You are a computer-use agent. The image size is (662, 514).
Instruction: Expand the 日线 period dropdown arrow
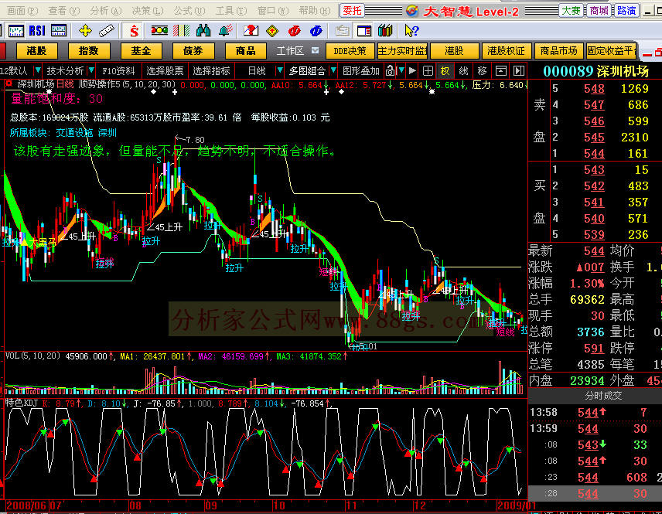tap(279, 70)
